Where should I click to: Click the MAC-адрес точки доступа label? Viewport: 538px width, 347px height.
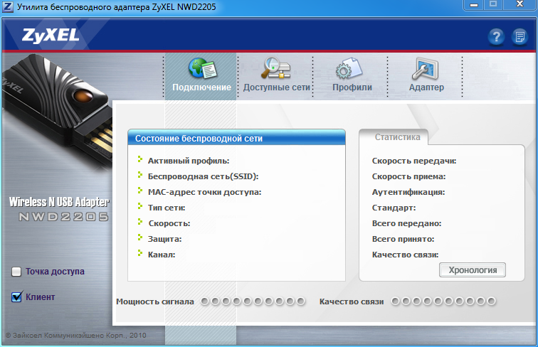204,193
